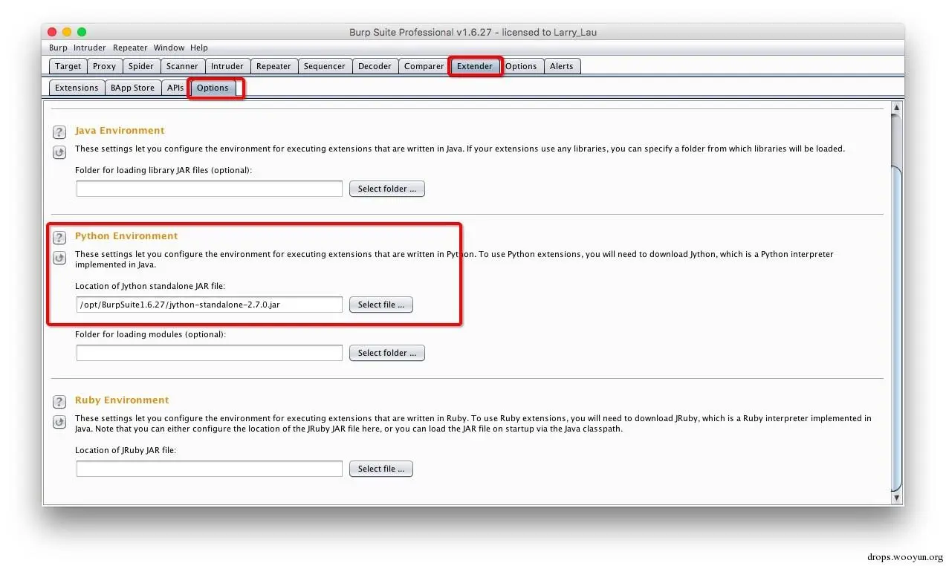Viewport: 946px width, 566px height.
Task: Minimize the Burp Suite window
Action: tap(67, 32)
